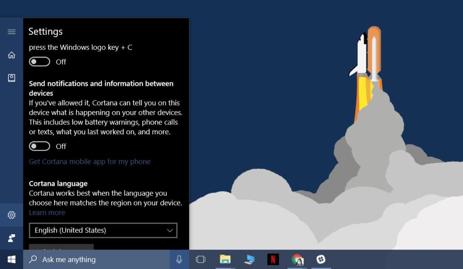Click the Settings heading in Cortana panel
Image resolution: width=463 pixels, height=269 pixels.
46,31
